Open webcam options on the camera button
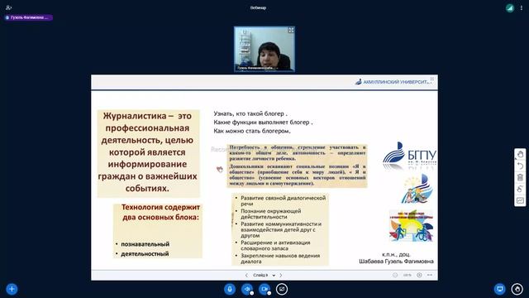529x298 pixels. [269, 293]
